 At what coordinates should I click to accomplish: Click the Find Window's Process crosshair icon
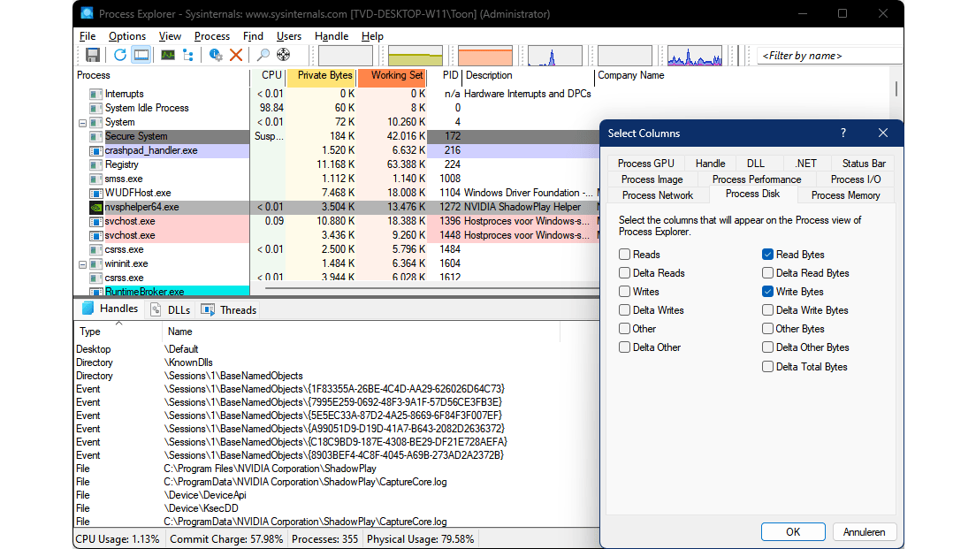[283, 55]
